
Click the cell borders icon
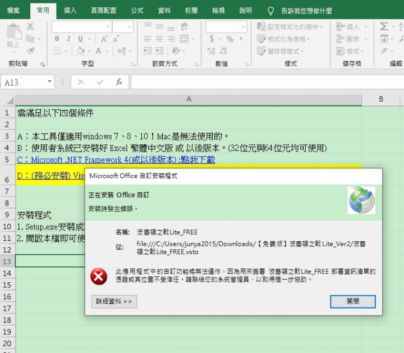point(57,51)
